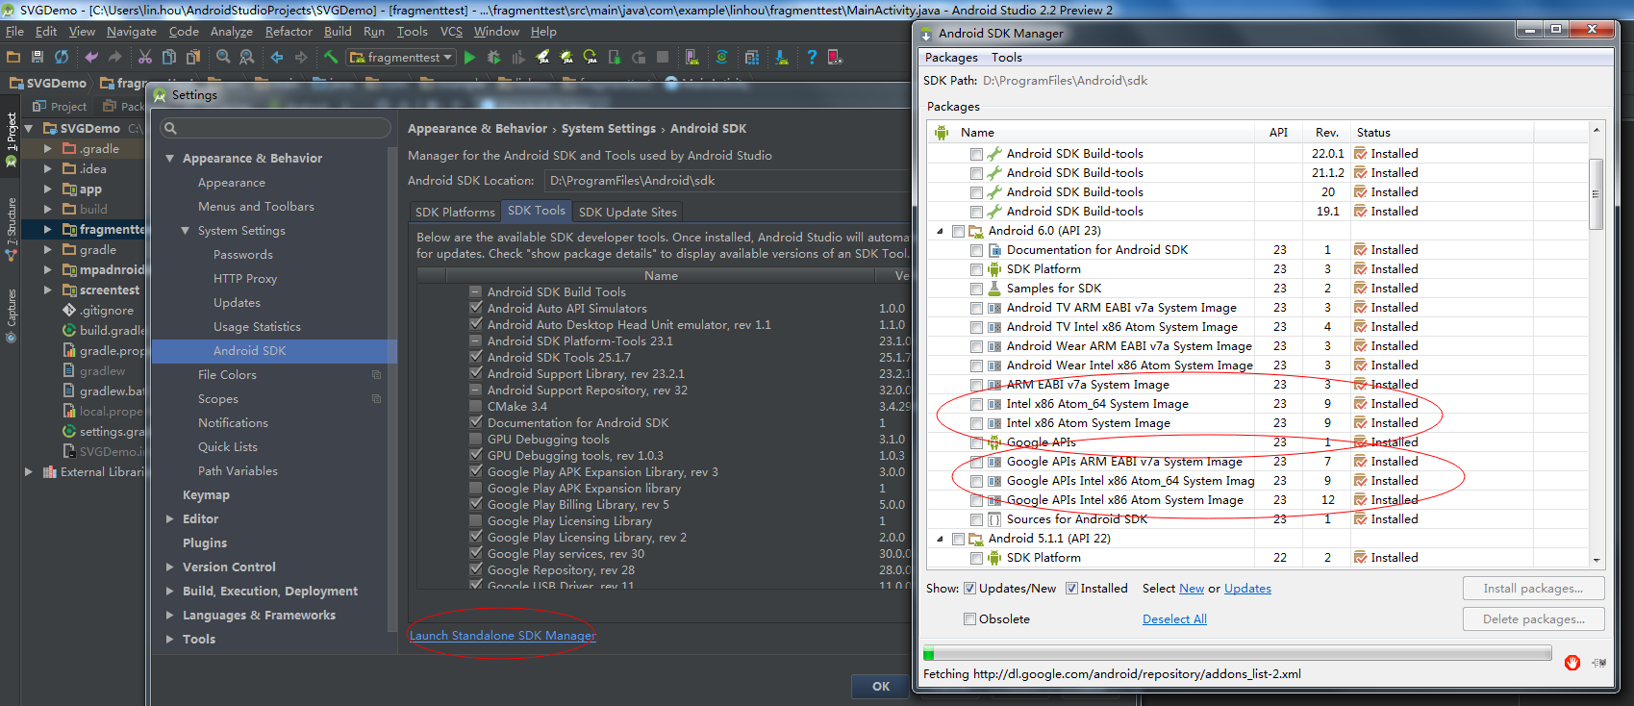The image size is (1634, 706).
Task: Click the navigate Back arrow icon
Action: 277,57
